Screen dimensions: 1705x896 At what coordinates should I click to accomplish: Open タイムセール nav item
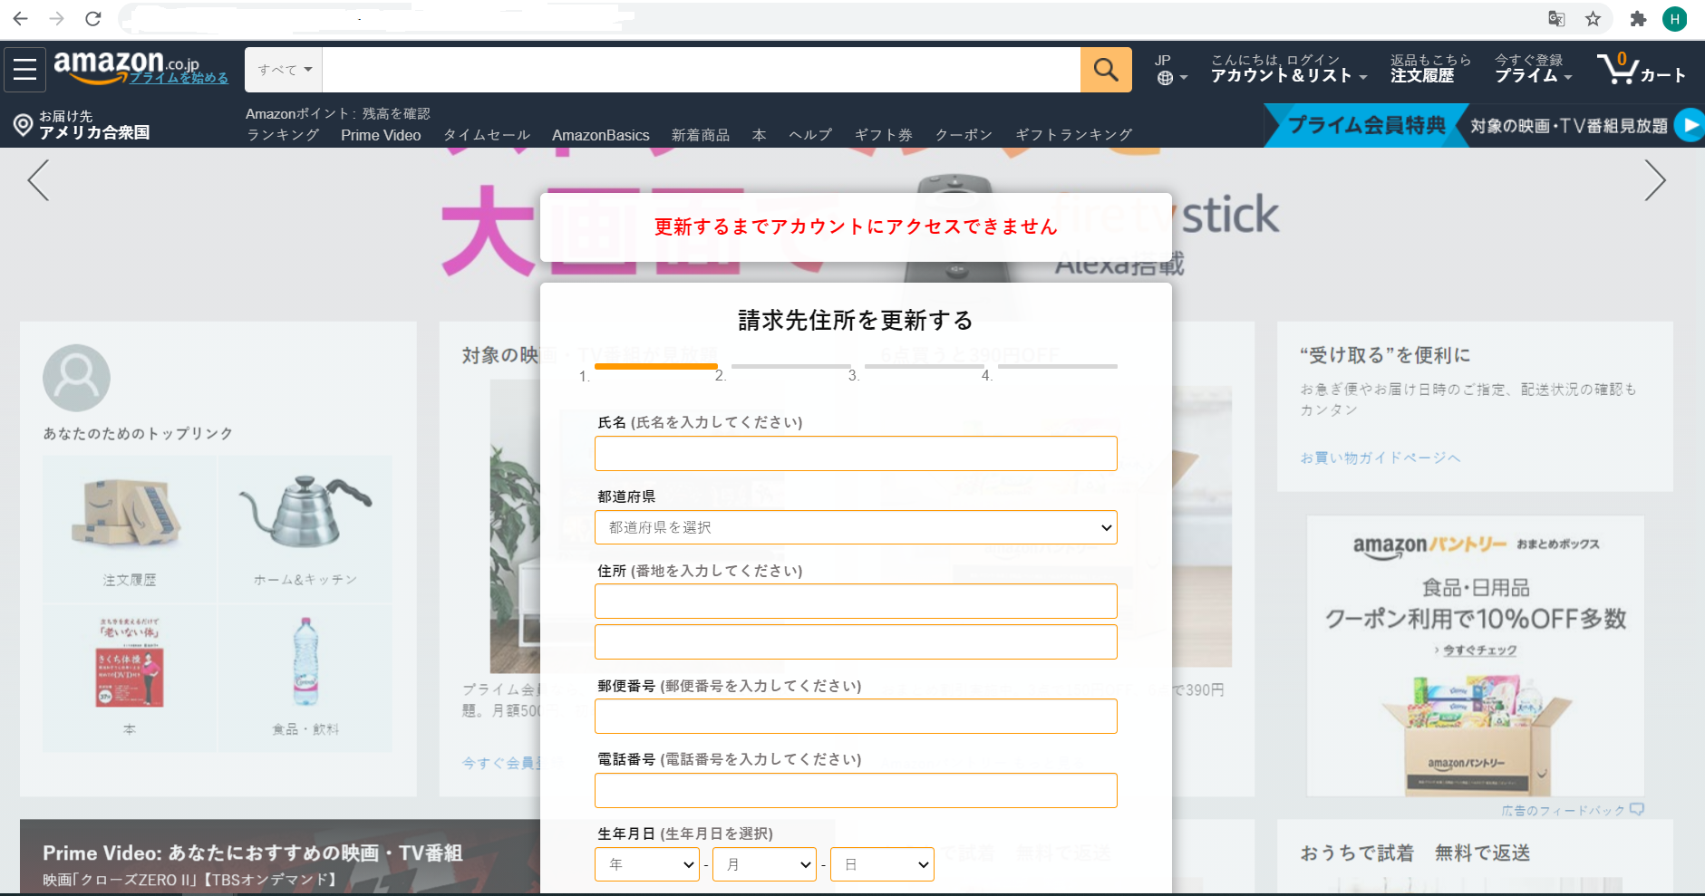coord(487,135)
